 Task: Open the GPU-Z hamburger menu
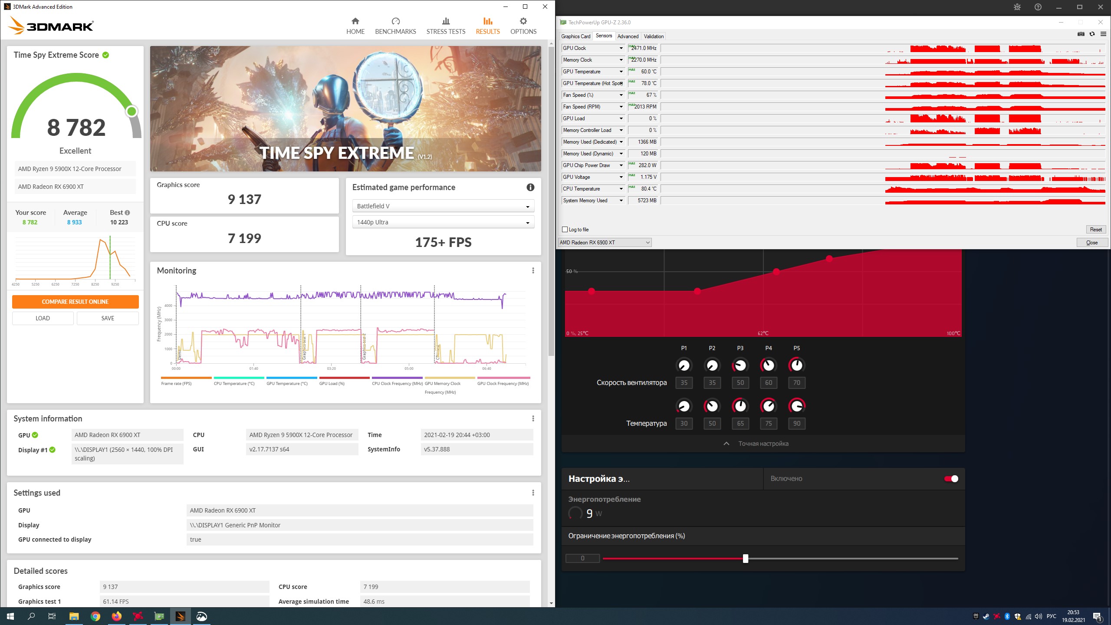pos(1103,34)
